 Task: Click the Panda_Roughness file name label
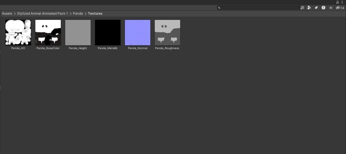pos(167,48)
